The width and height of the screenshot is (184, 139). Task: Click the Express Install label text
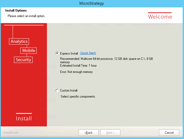(x=69, y=54)
